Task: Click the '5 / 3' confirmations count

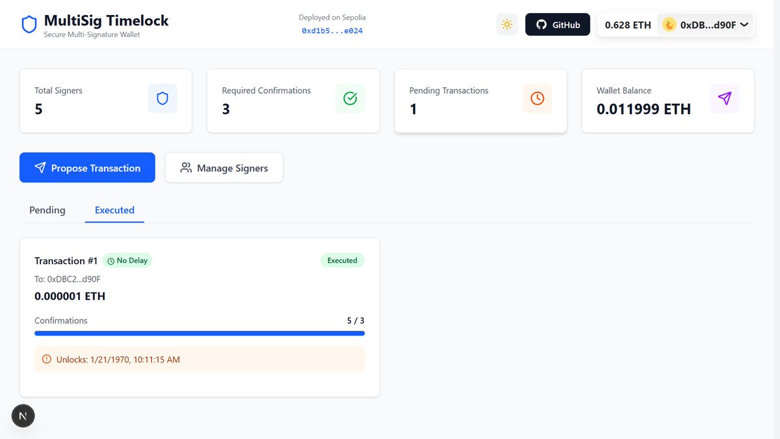Action: click(x=356, y=321)
